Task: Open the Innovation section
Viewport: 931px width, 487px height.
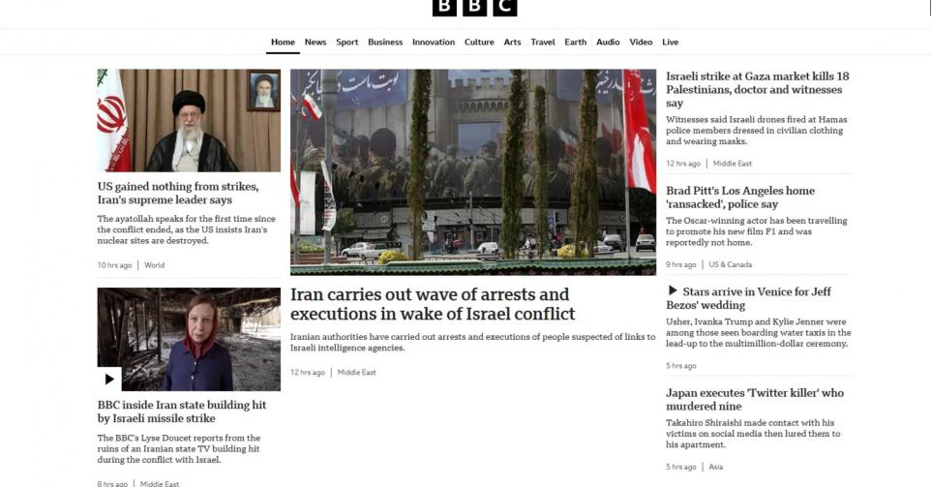Action: (434, 43)
